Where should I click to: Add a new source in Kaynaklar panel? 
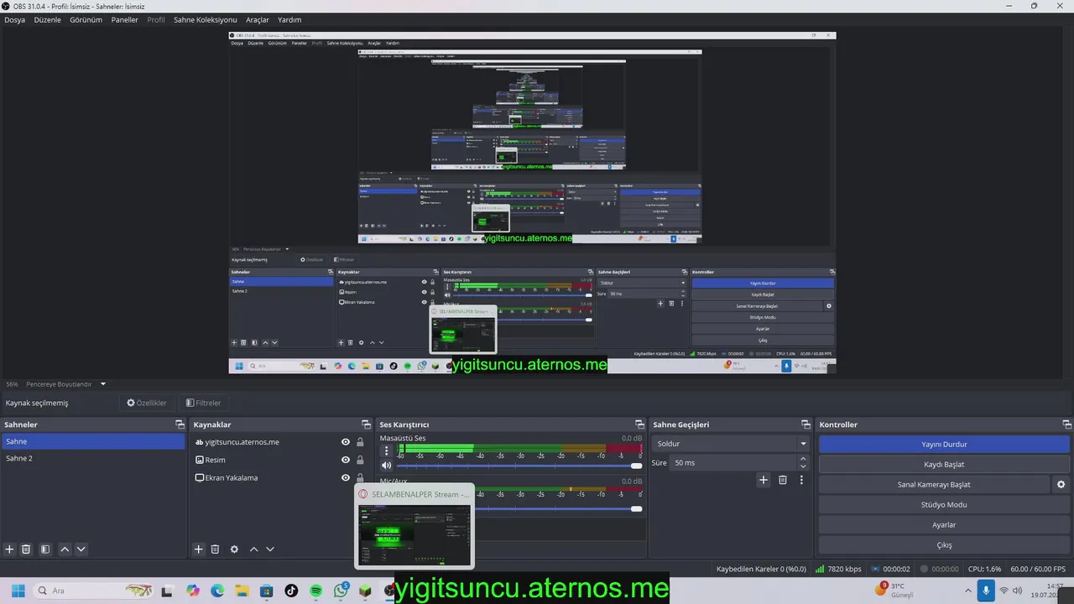(199, 549)
